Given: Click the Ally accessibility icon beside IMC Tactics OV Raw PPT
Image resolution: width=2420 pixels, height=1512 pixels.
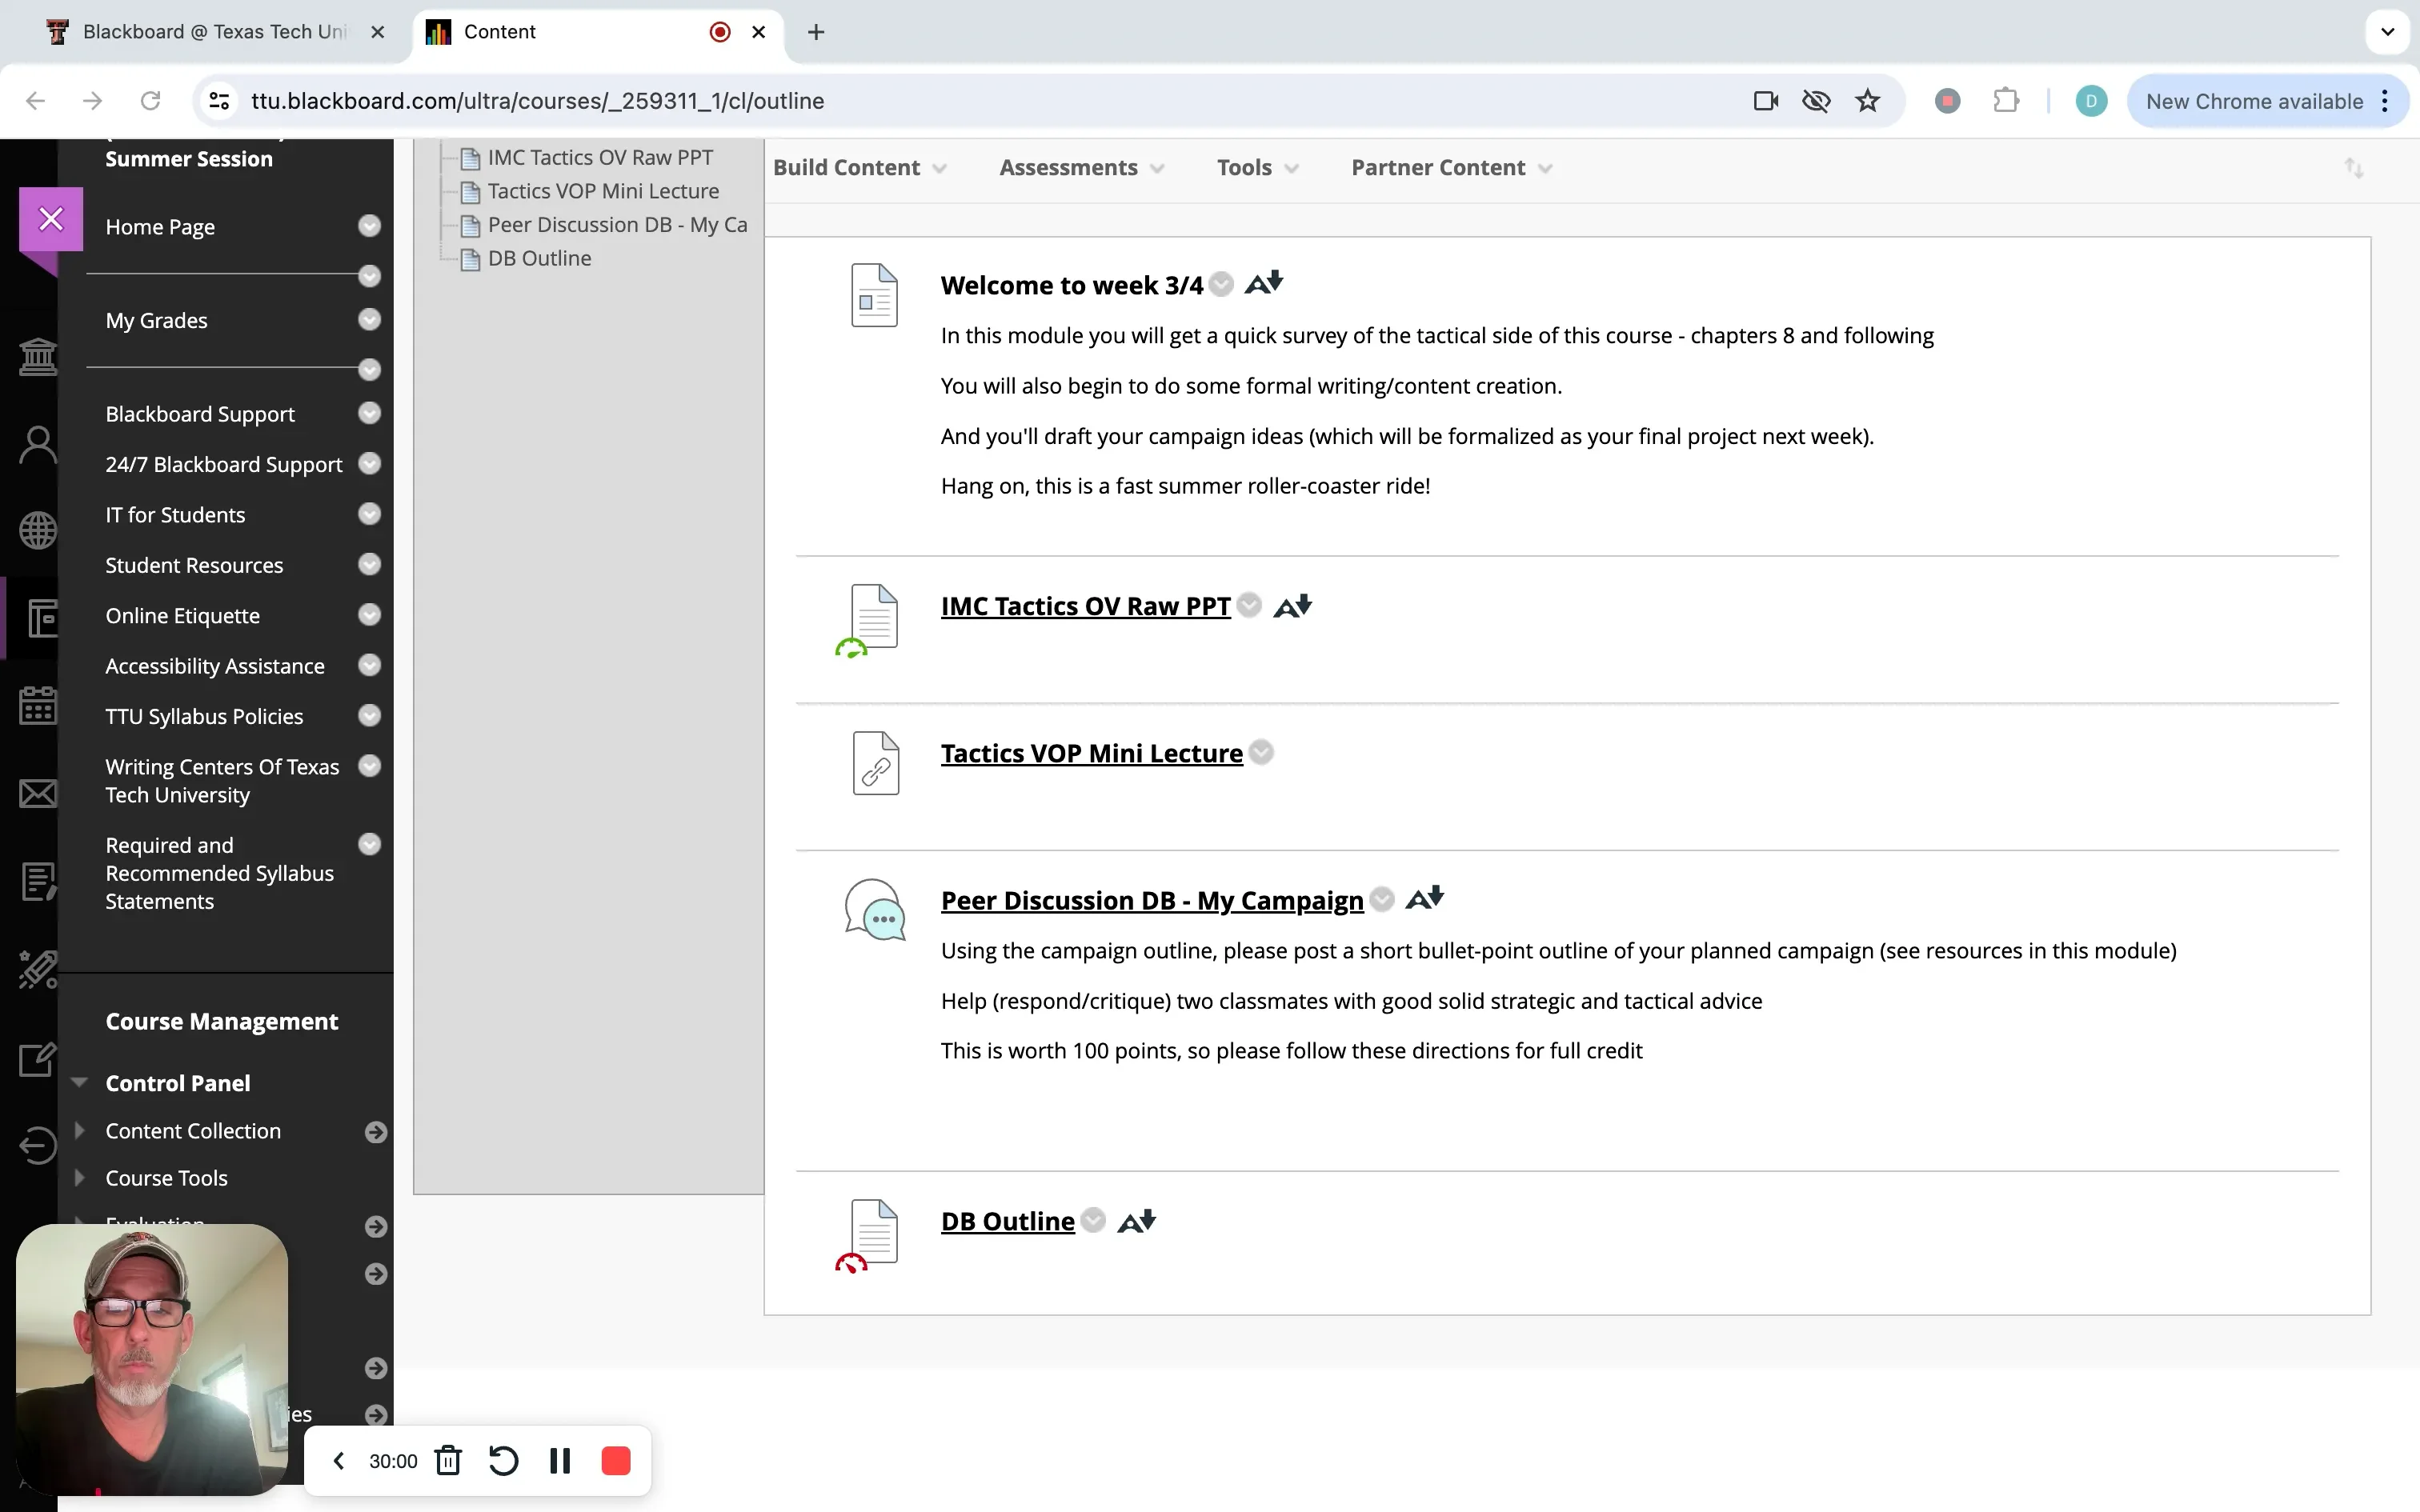Looking at the screenshot, I should [x=1293, y=606].
